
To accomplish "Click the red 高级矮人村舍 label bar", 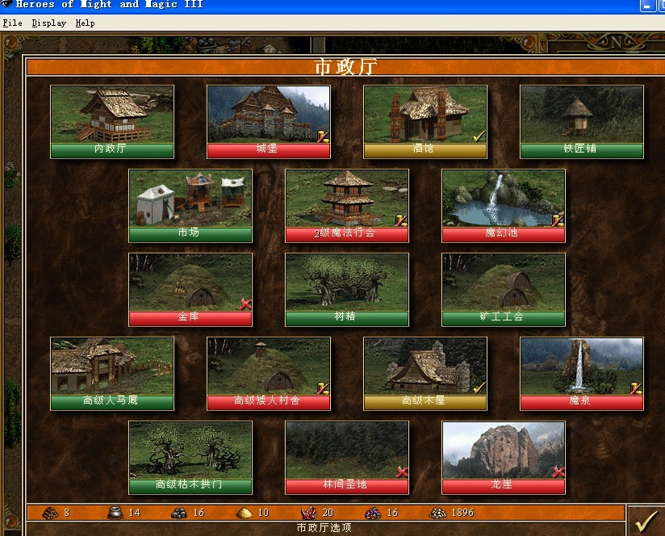I will (269, 403).
